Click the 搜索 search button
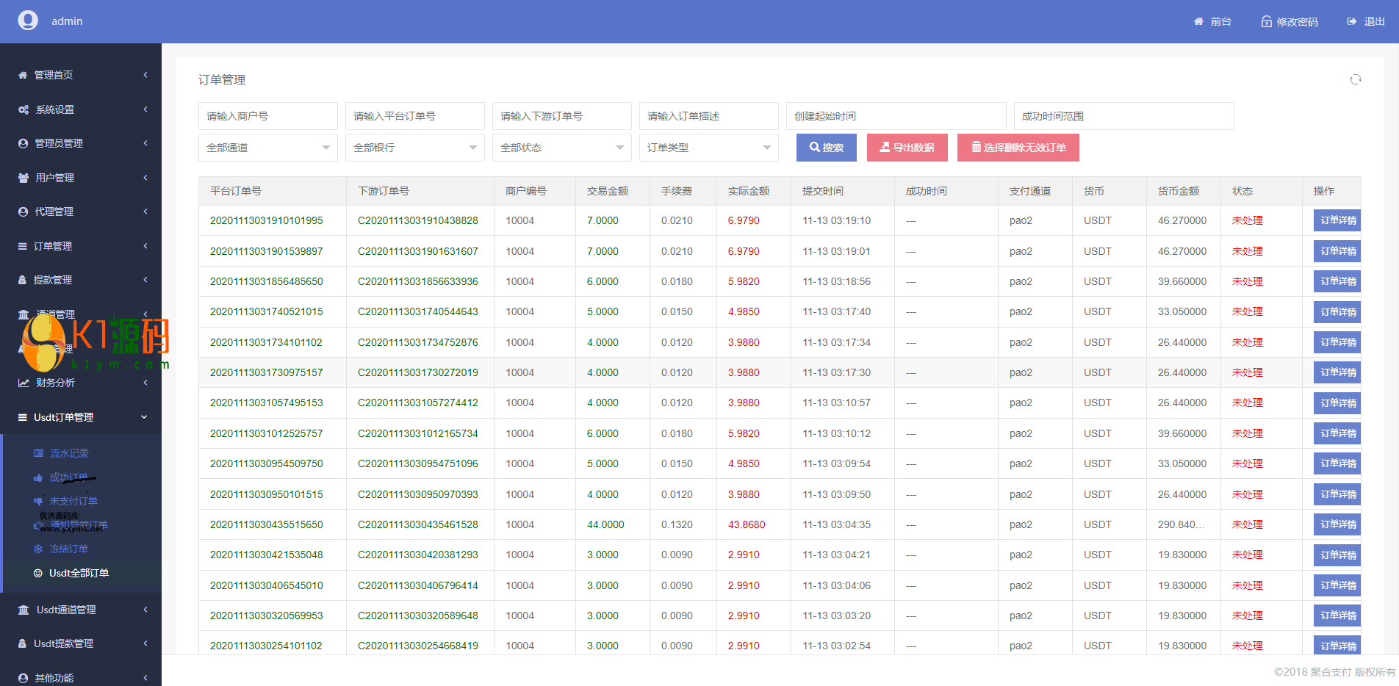The image size is (1399, 686). click(826, 148)
